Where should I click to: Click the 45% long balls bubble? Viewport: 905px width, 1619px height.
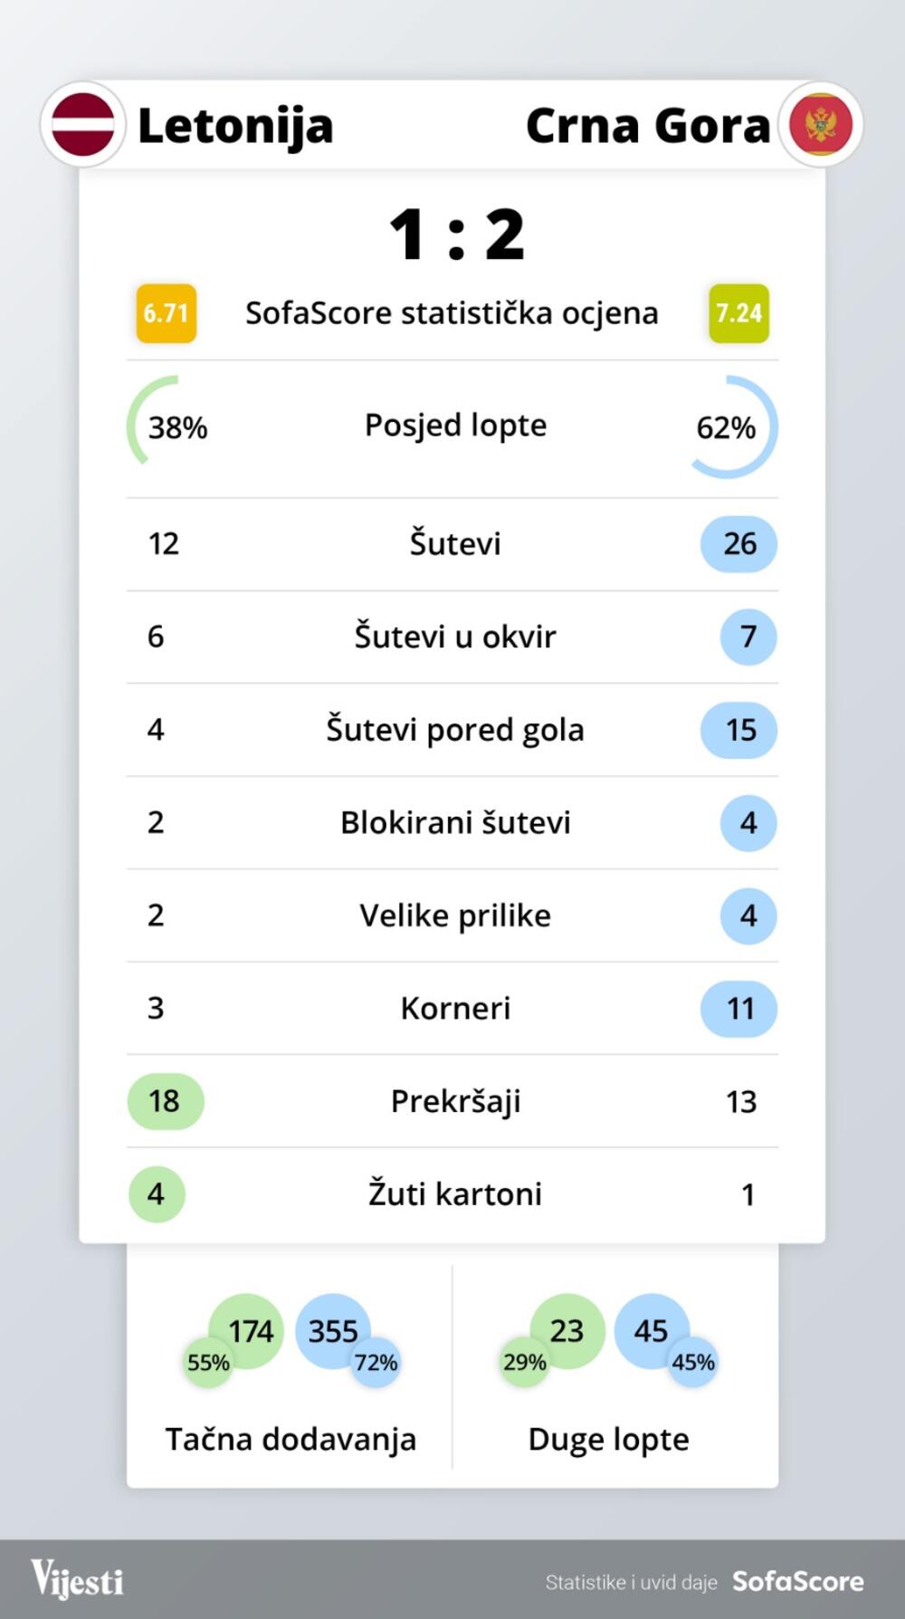[693, 1362]
